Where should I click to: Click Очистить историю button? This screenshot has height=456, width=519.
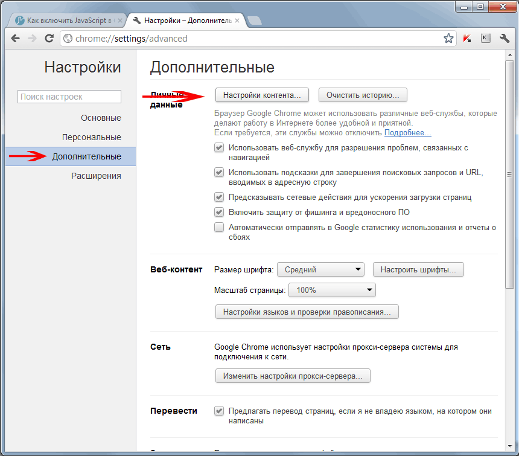(x=363, y=95)
